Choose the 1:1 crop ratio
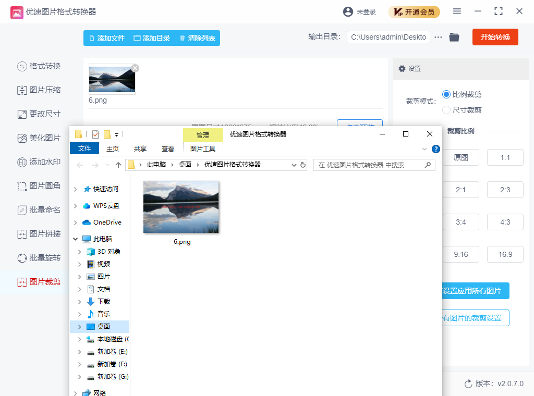534x396 pixels. (505, 157)
